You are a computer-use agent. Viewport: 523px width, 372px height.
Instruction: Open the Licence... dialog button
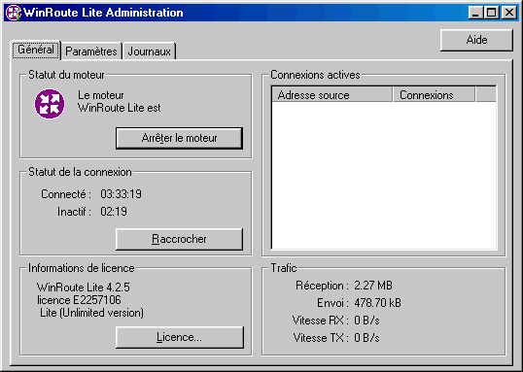coord(179,337)
